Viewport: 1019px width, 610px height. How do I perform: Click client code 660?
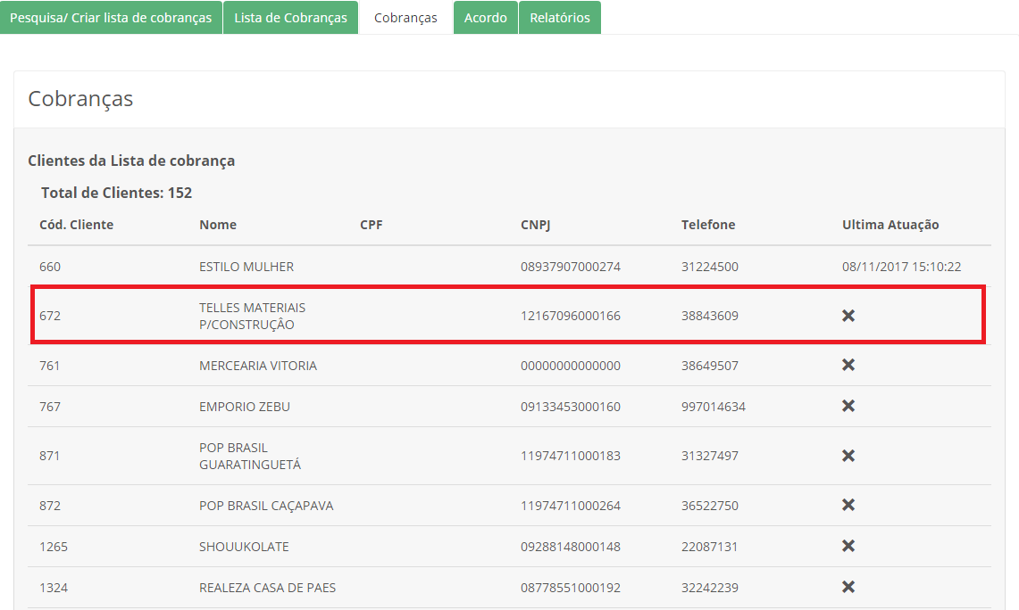pos(50,267)
